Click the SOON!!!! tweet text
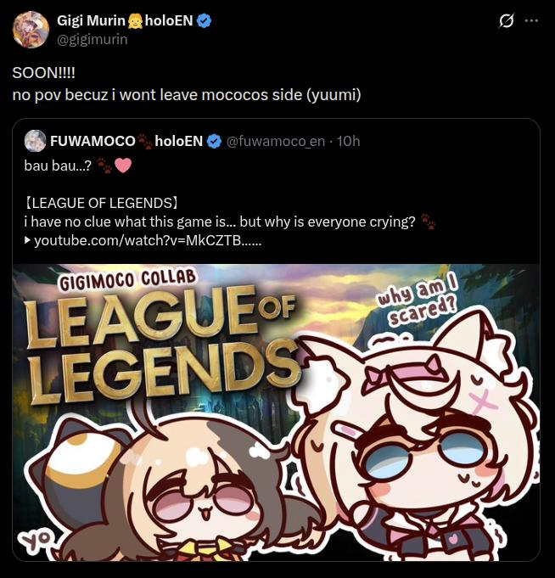This screenshot has height=578, width=555. pyautogui.click(x=44, y=73)
